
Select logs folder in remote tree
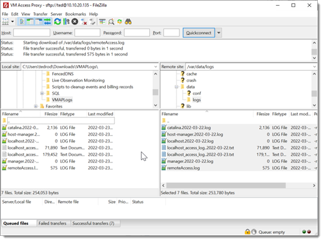pyautogui.click(x=196, y=100)
